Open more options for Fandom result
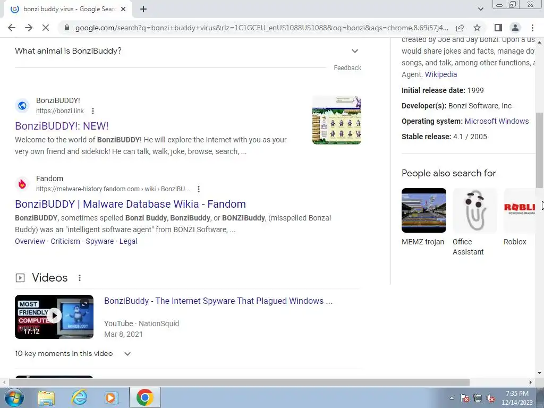544x408 pixels. click(x=199, y=189)
